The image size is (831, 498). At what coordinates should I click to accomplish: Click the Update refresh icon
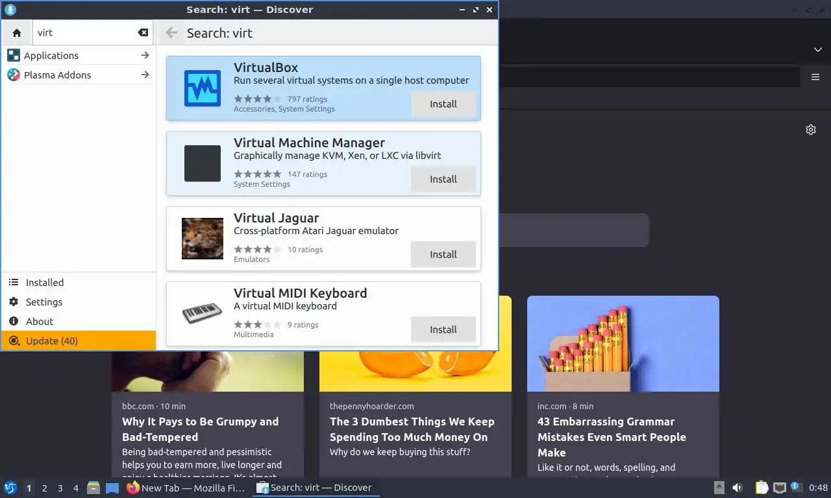coord(14,341)
